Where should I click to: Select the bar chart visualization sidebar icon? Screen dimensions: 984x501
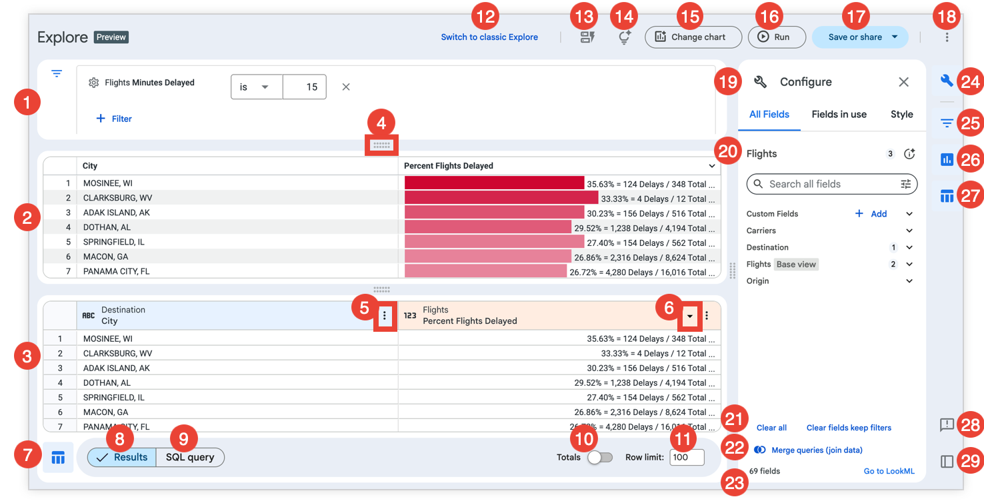click(x=946, y=160)
